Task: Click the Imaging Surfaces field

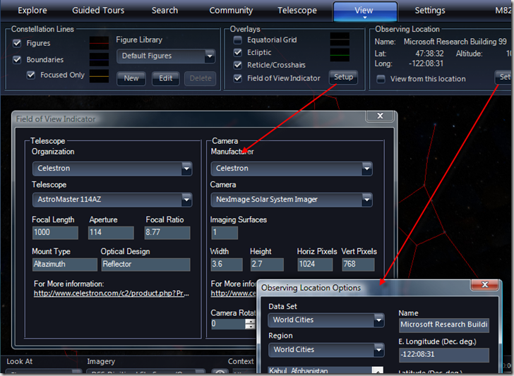Action: [x=225, y=233]
